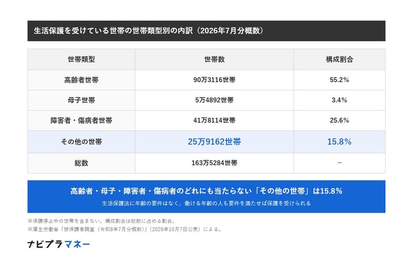This screenshot has height=261, width=413.
Task: Select the 高齢者世帯 row label
Action: click(x=82, y=80)
